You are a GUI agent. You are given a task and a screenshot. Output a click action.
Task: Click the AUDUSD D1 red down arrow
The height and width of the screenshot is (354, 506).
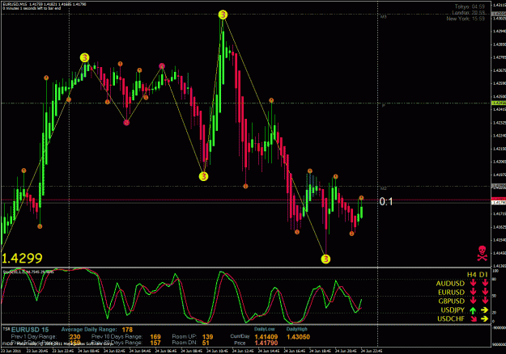(x=485, y=283)
